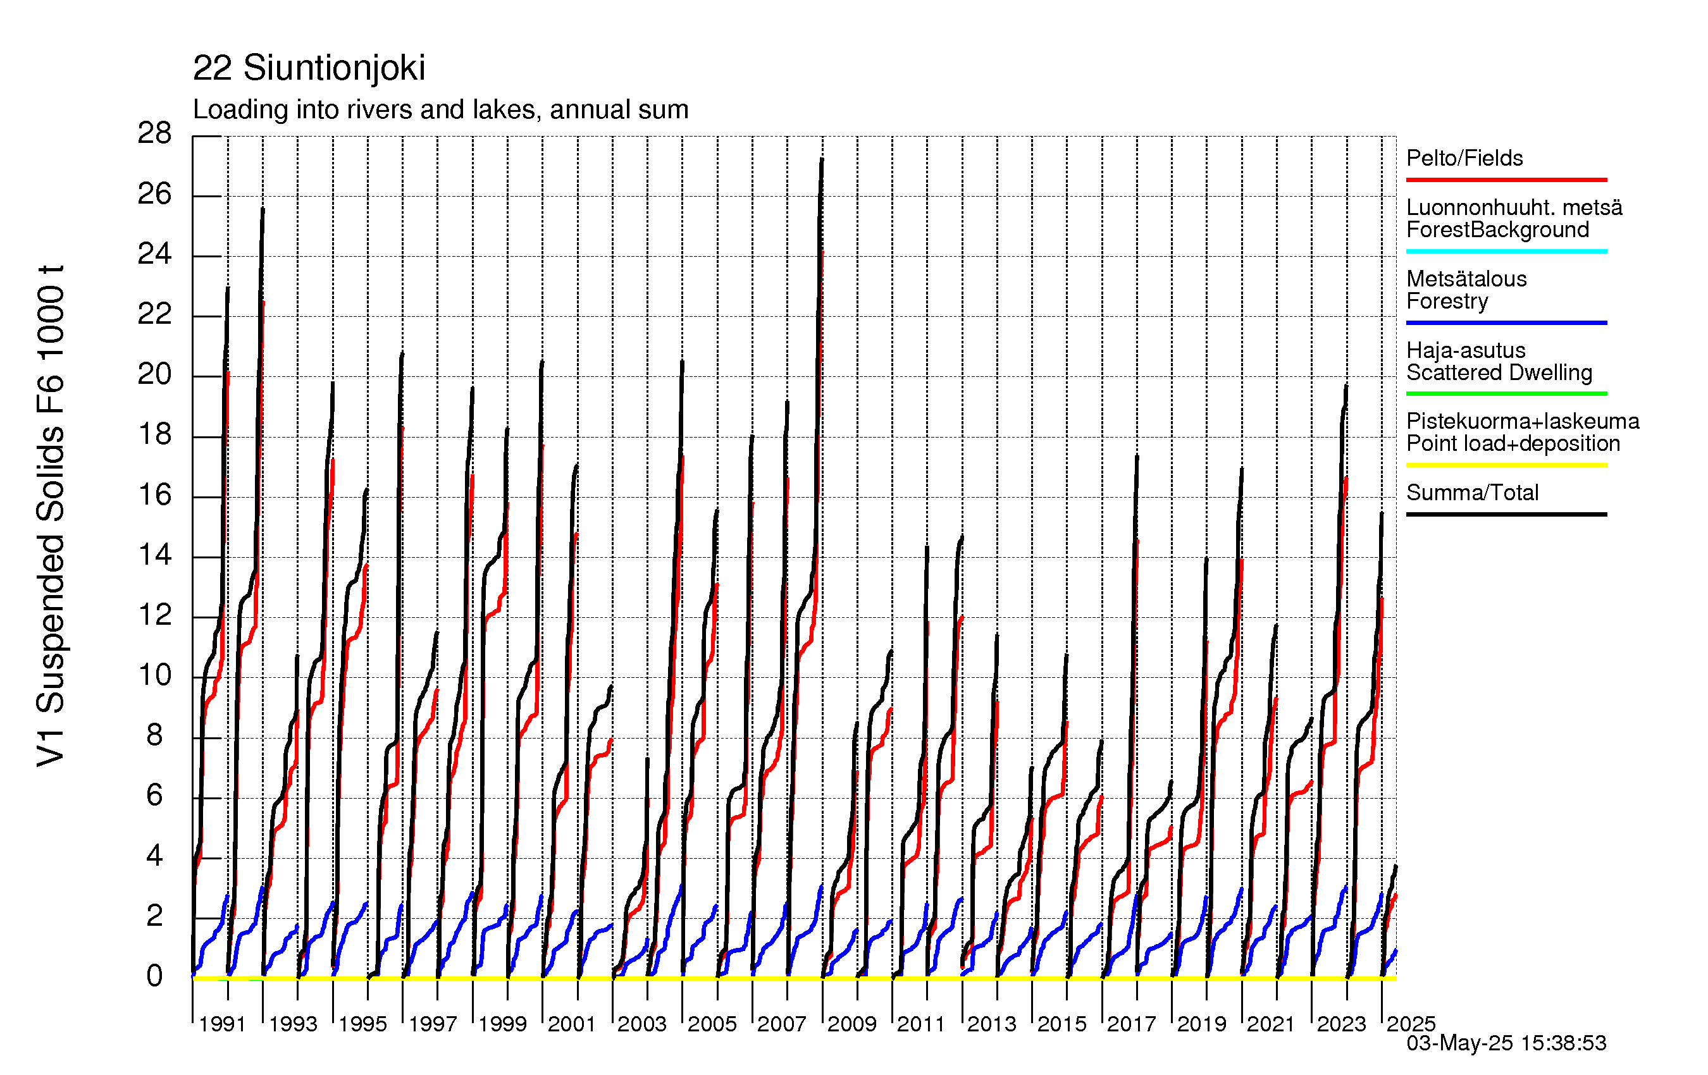This screenshot has width=1708, height=1075.
Task: Click the x-axis label 2013
Action: (992, 1024)
